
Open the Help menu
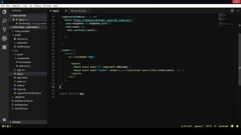(55, 6)
